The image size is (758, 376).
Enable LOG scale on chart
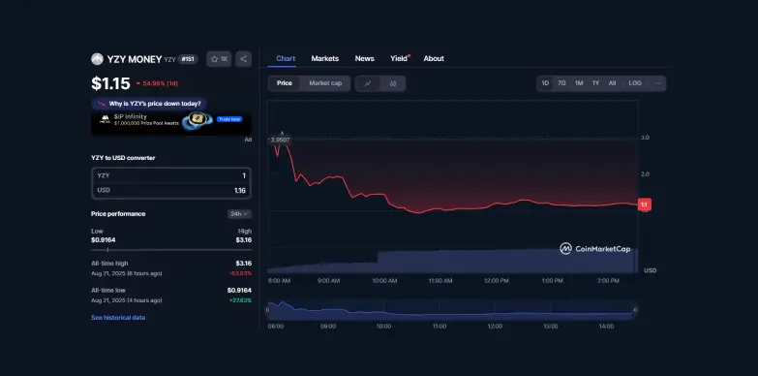coord(635,83)
